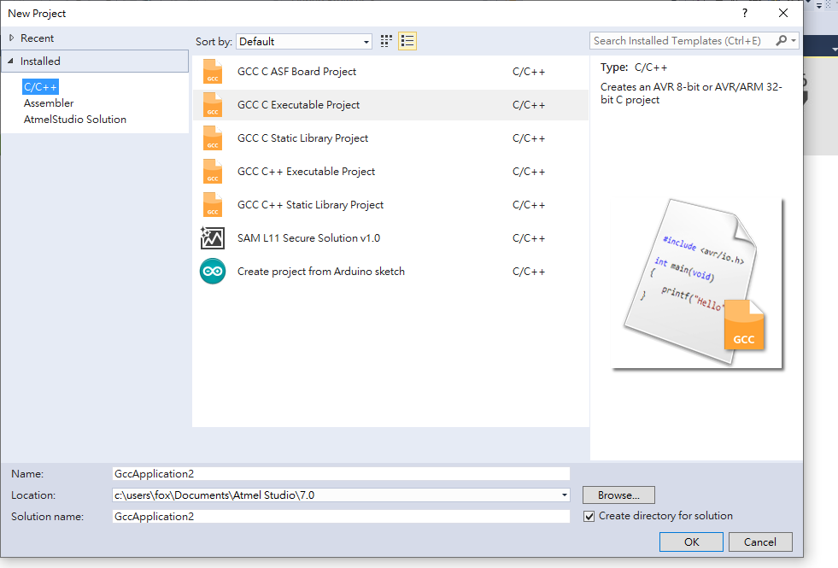Click the Browse button
Screen dimensions: 838x568
618,495
